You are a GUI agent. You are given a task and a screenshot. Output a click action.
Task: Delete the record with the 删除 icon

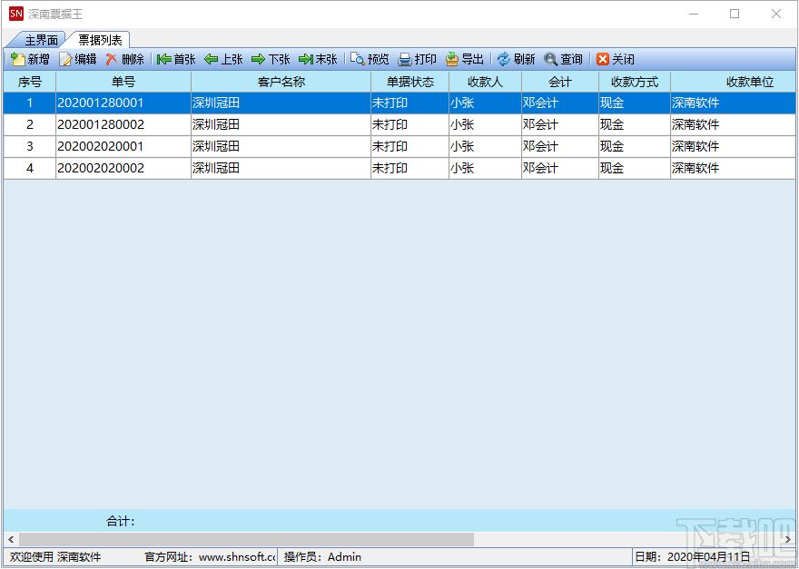(125, 60)
